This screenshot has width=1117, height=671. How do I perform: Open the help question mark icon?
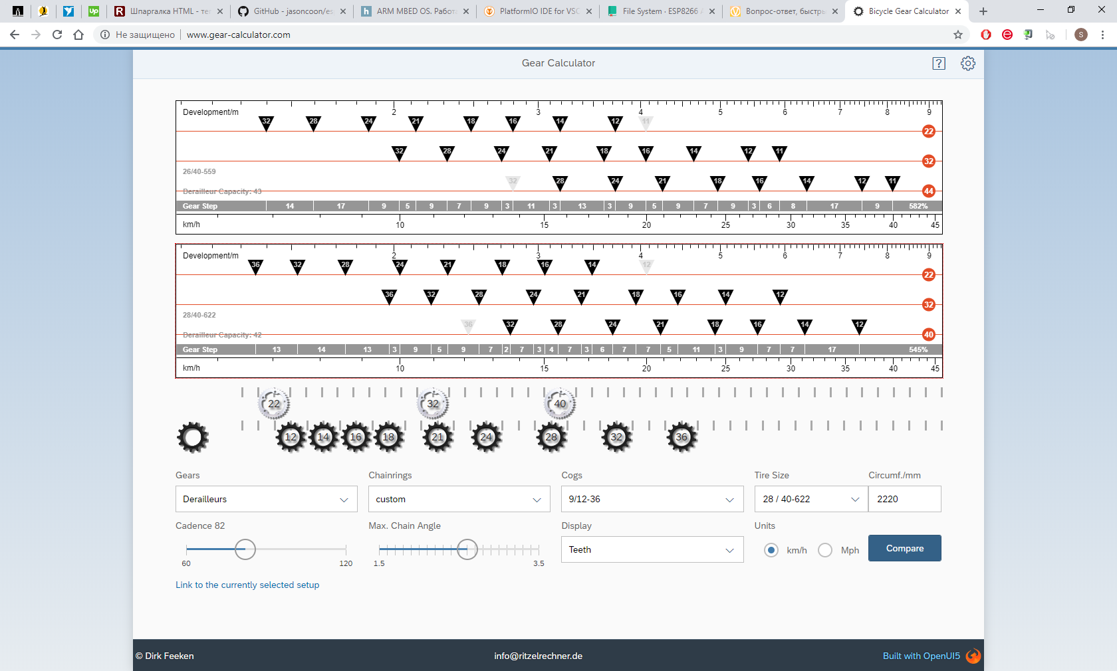pos(938,63)
